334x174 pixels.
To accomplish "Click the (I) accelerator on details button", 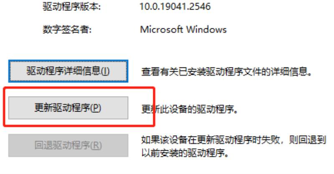I will pyautogui.click(x=105, y=71).
